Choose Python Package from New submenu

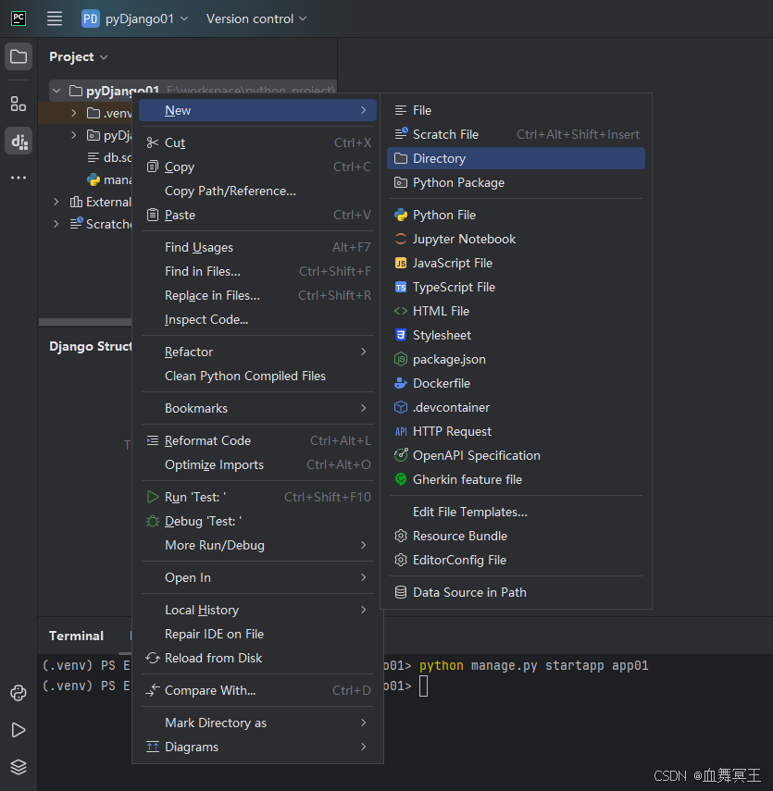pos(516,182)
